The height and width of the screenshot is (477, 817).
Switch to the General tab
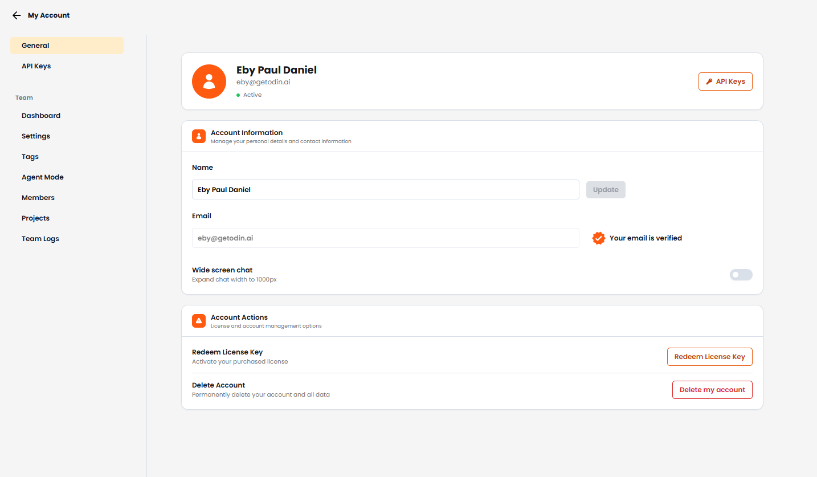35,45
